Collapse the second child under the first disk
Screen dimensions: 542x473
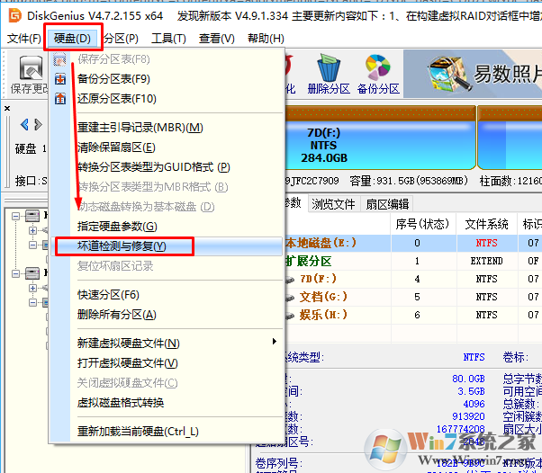pyautogui.click(x=32, y=245)
